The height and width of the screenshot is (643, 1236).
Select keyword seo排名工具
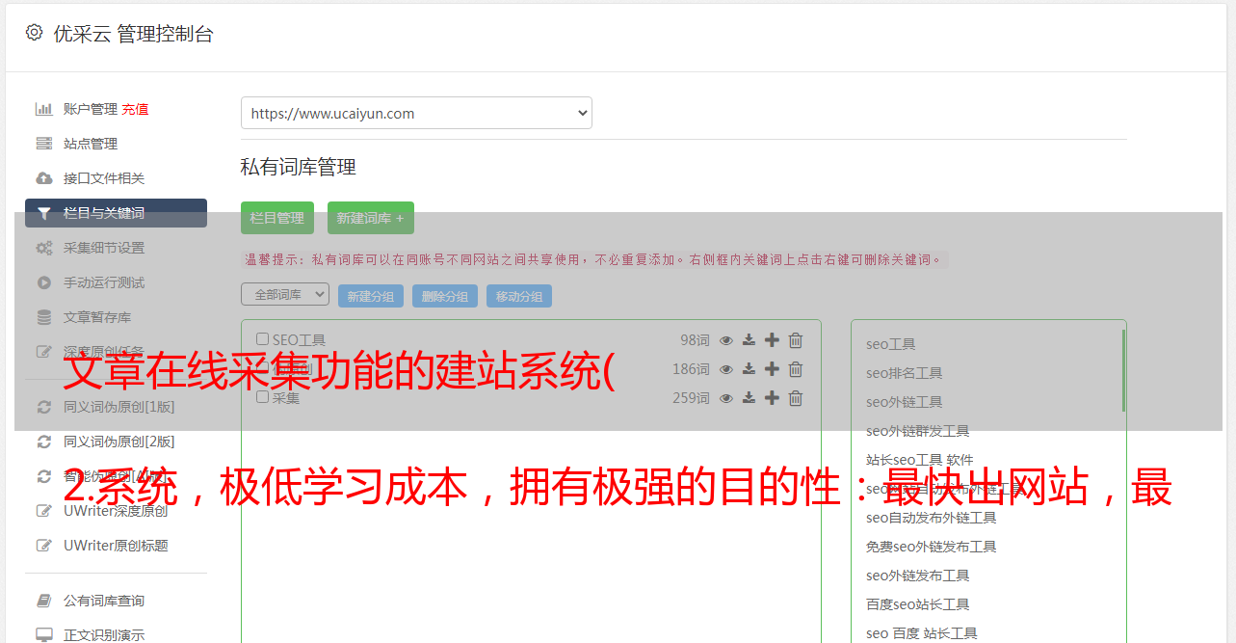905,373
